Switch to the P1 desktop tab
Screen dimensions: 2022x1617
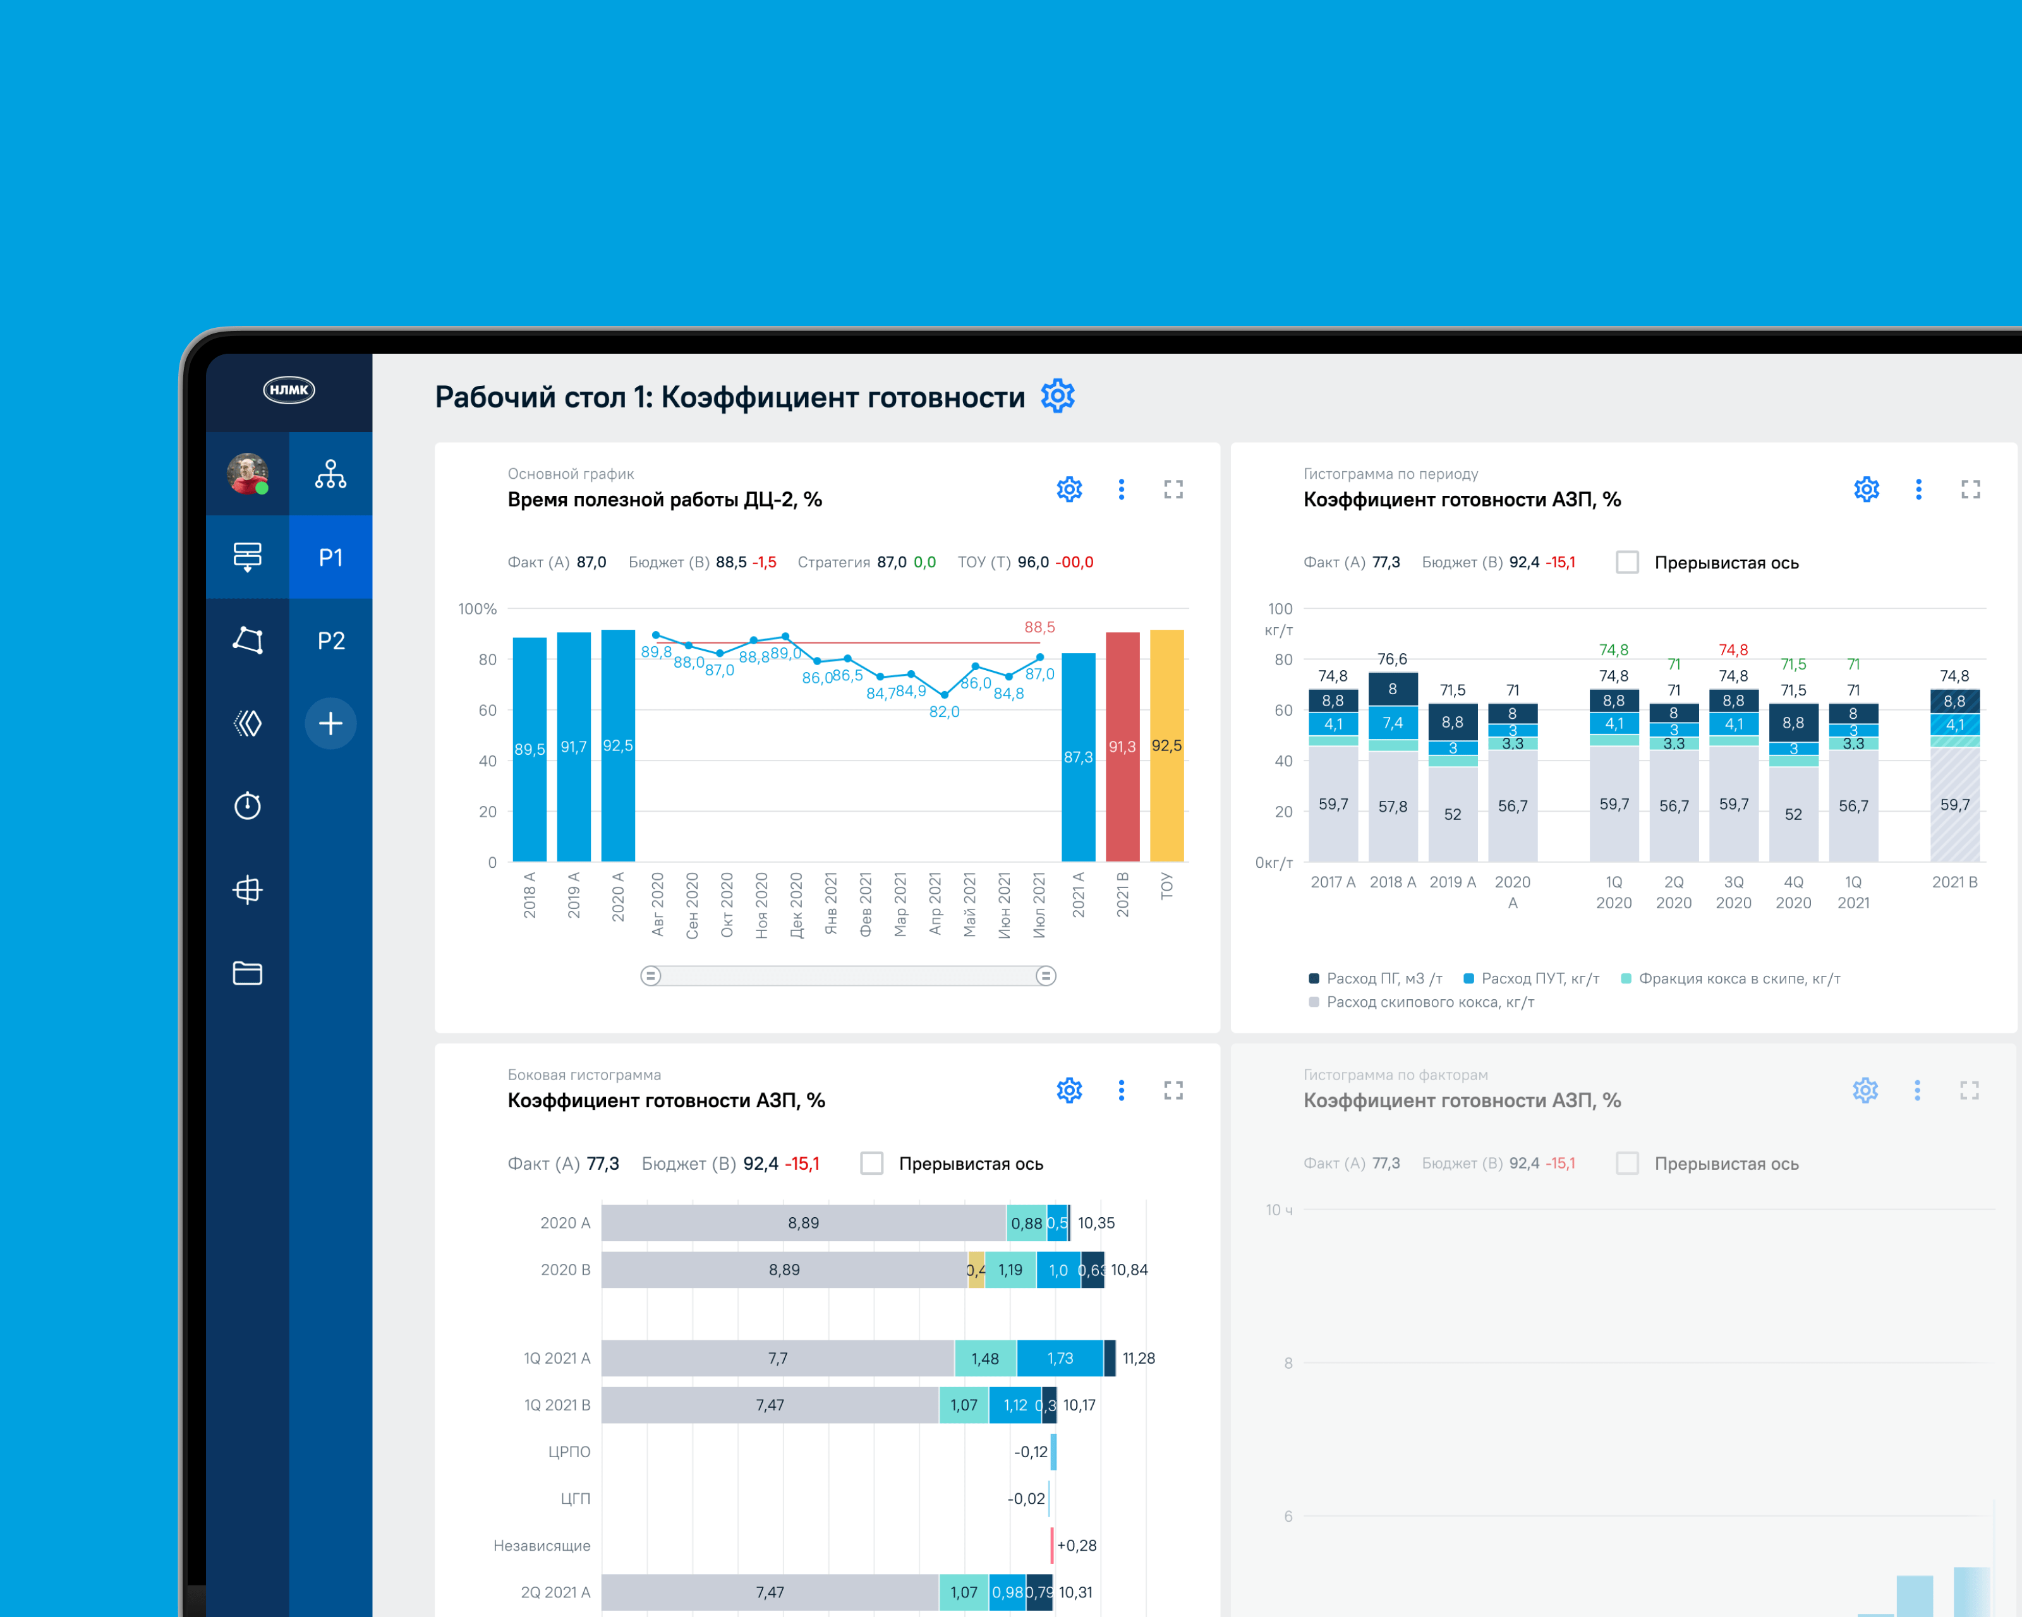point(330,557)
